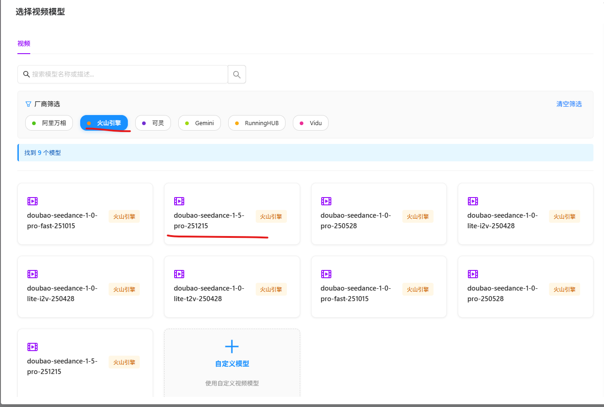This screenshot has width=604, height=407.
Task: Focus the 搜索模型名称或描述 search field
Action: coord(123,74)
